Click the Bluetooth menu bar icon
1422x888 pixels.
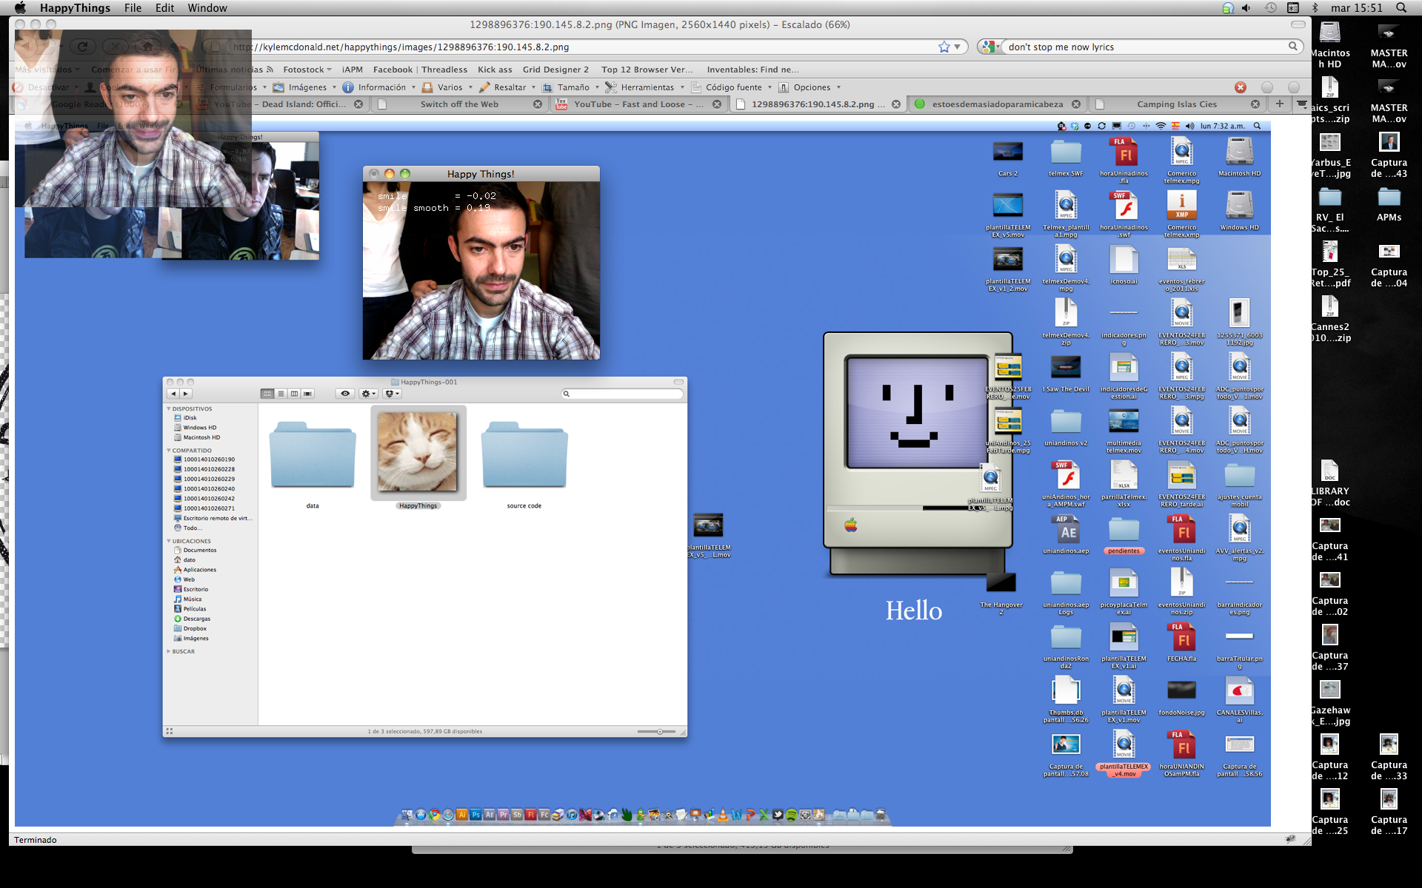point(1315,8)
